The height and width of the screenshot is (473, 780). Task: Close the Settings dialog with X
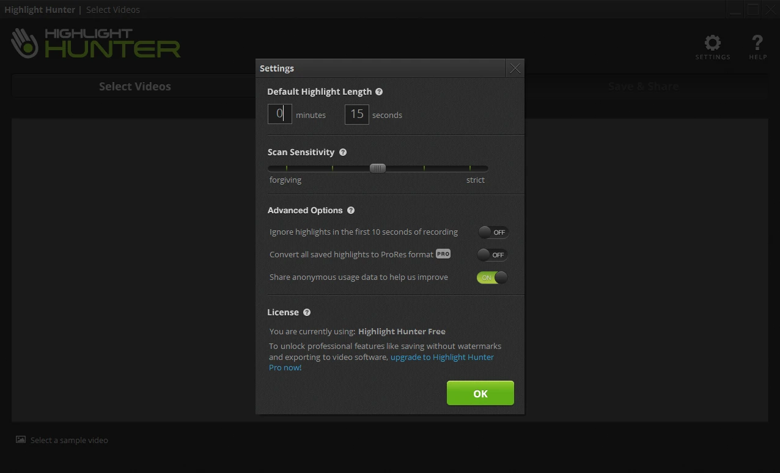(515, 68)
